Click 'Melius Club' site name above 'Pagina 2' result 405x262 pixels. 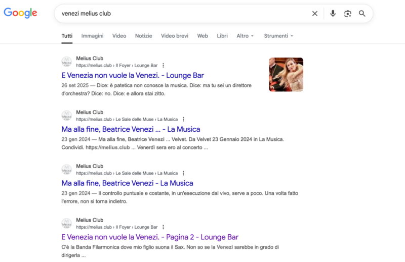(x=90, y=220)
